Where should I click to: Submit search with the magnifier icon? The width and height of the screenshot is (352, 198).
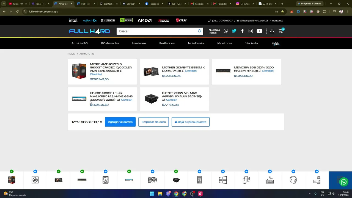click(x=200, y=31)
